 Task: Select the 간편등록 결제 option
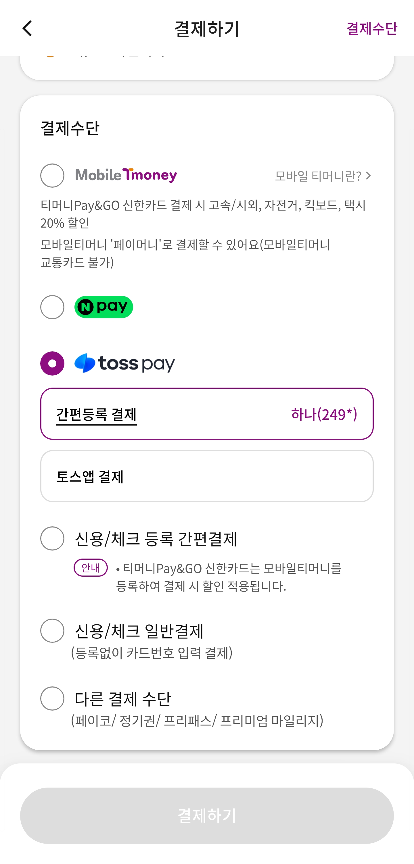[x=97, y=415]
